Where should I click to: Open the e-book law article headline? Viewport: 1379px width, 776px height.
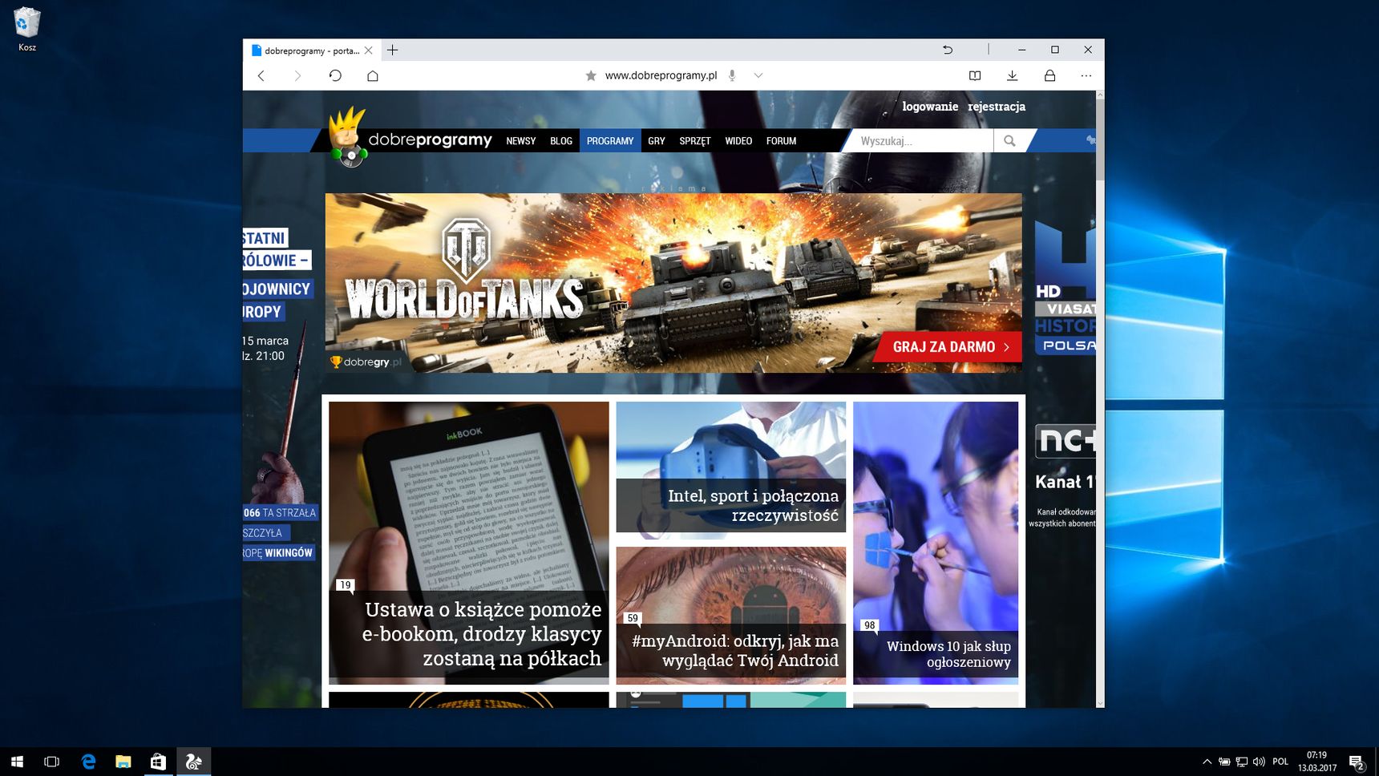(481, 633)
